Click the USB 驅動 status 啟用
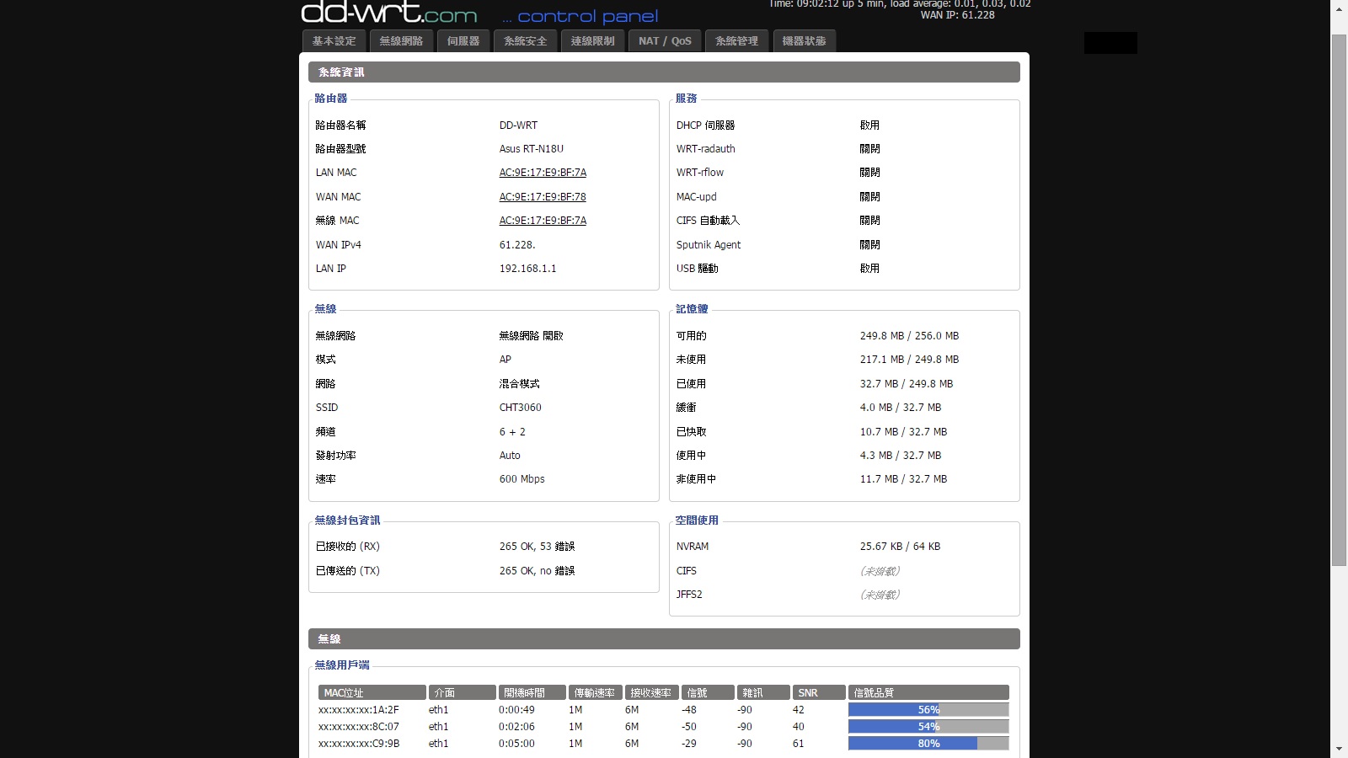1348x758 pixels. [869, 269]
